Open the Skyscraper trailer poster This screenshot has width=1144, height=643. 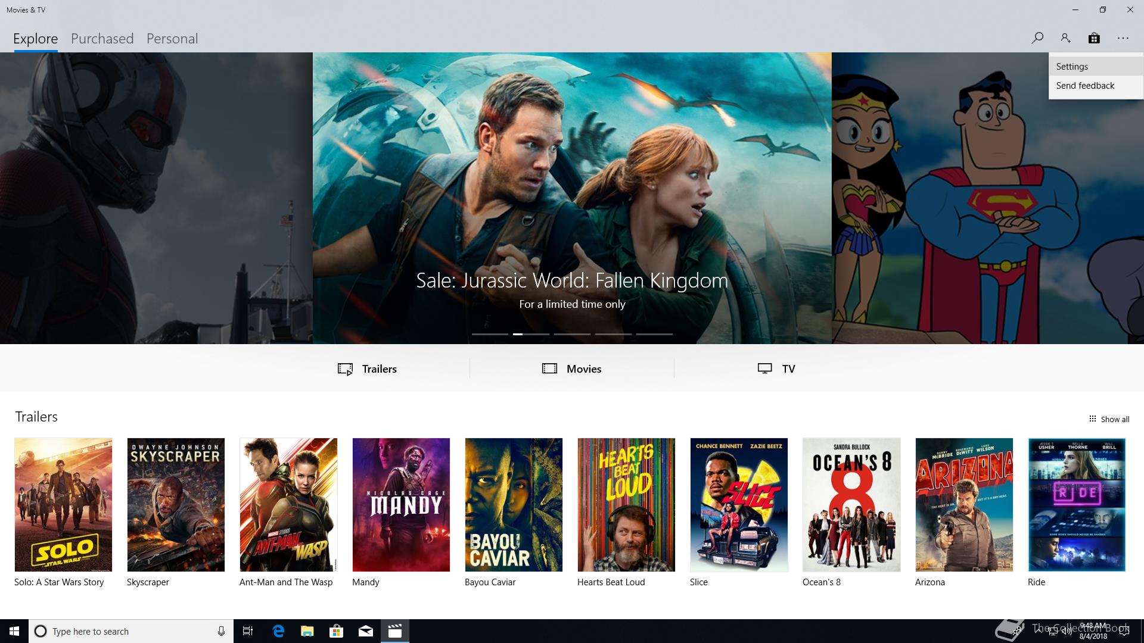(176, 505)
